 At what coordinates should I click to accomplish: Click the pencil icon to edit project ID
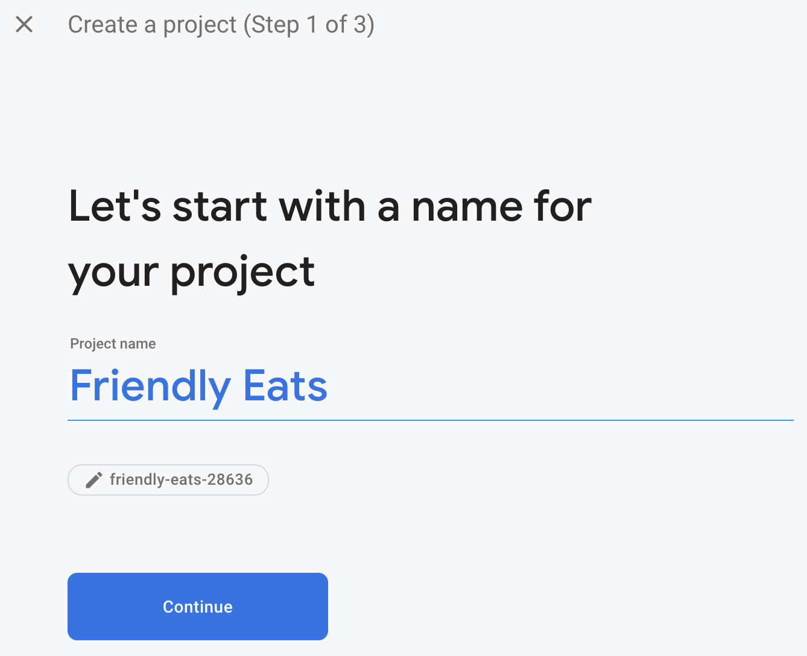click(x=93, y=480)
